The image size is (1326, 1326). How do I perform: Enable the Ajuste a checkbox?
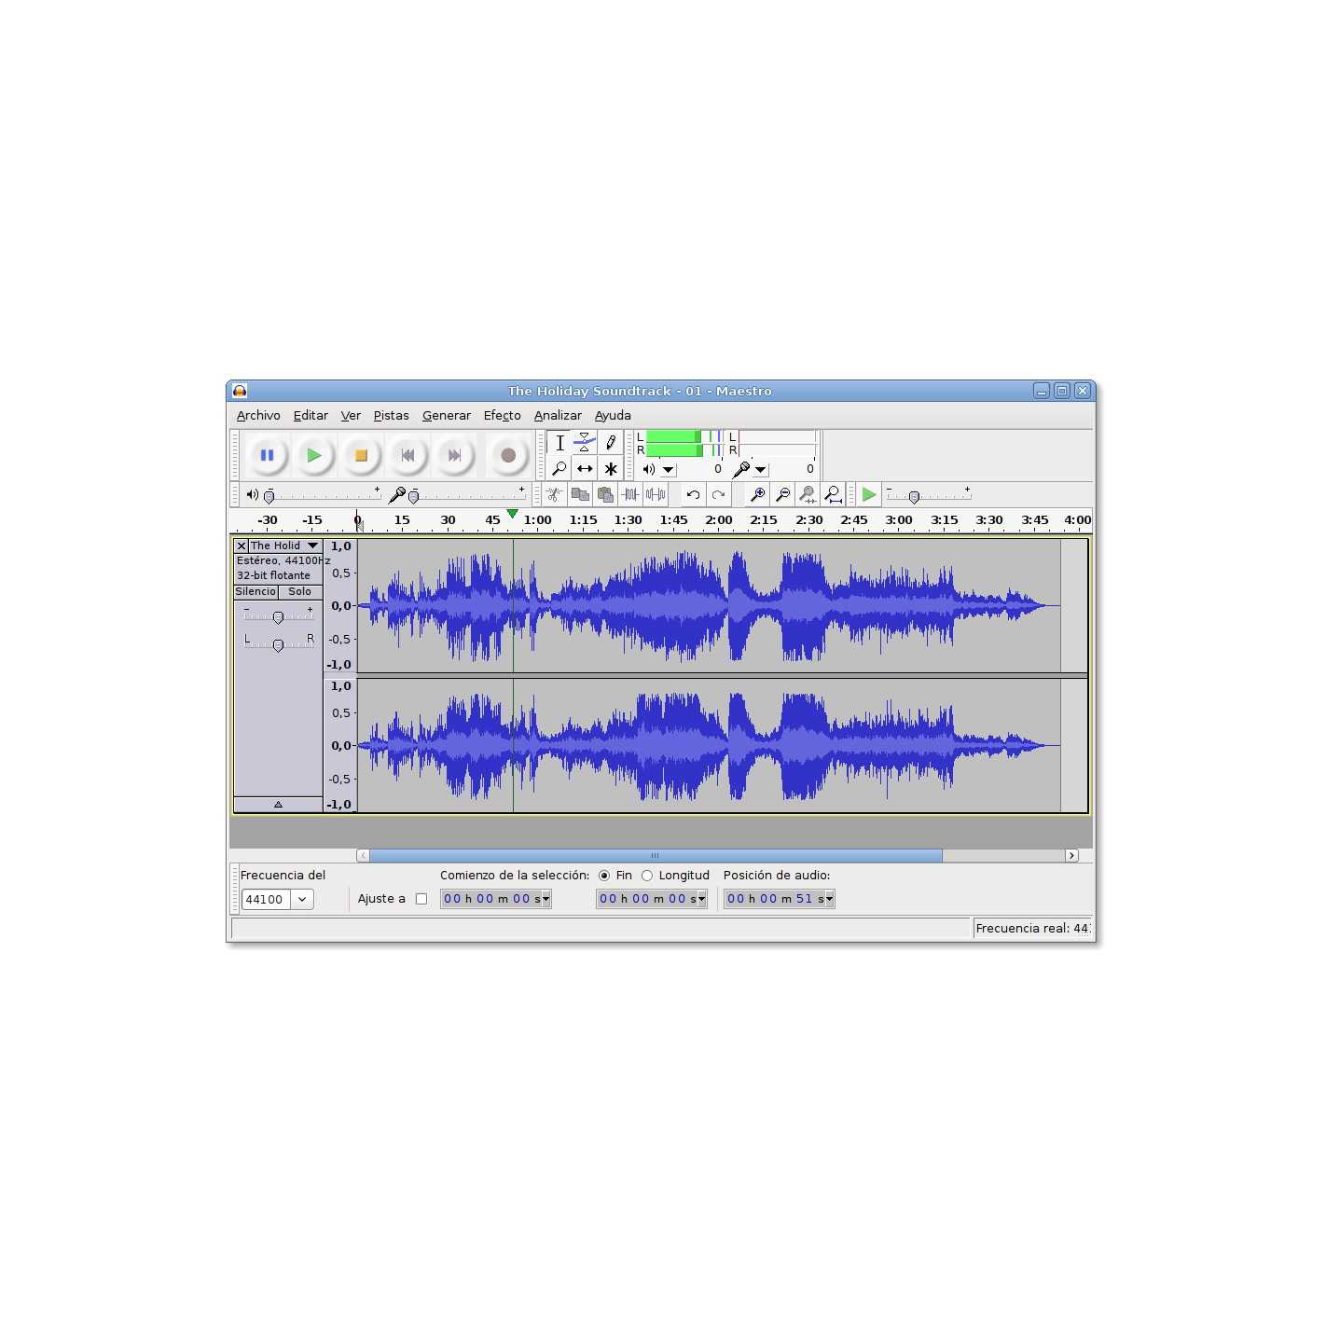click(421, 899)
